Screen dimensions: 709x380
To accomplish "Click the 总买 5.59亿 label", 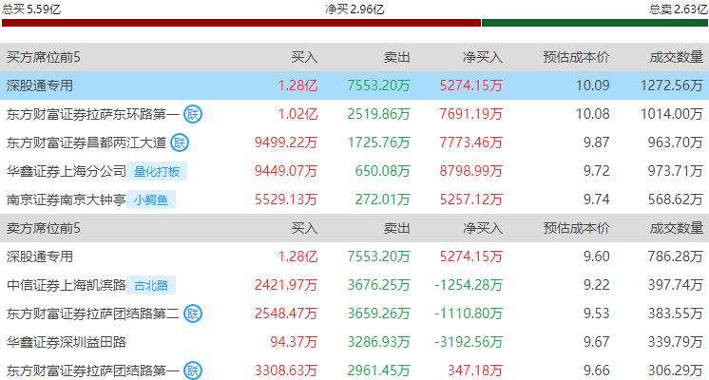I will point(31,9).
